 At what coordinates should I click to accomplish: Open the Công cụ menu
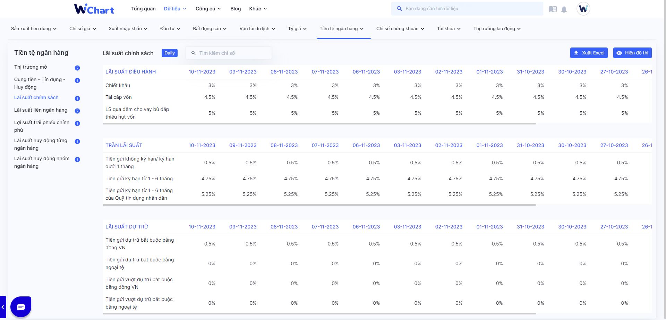(208, 9)
